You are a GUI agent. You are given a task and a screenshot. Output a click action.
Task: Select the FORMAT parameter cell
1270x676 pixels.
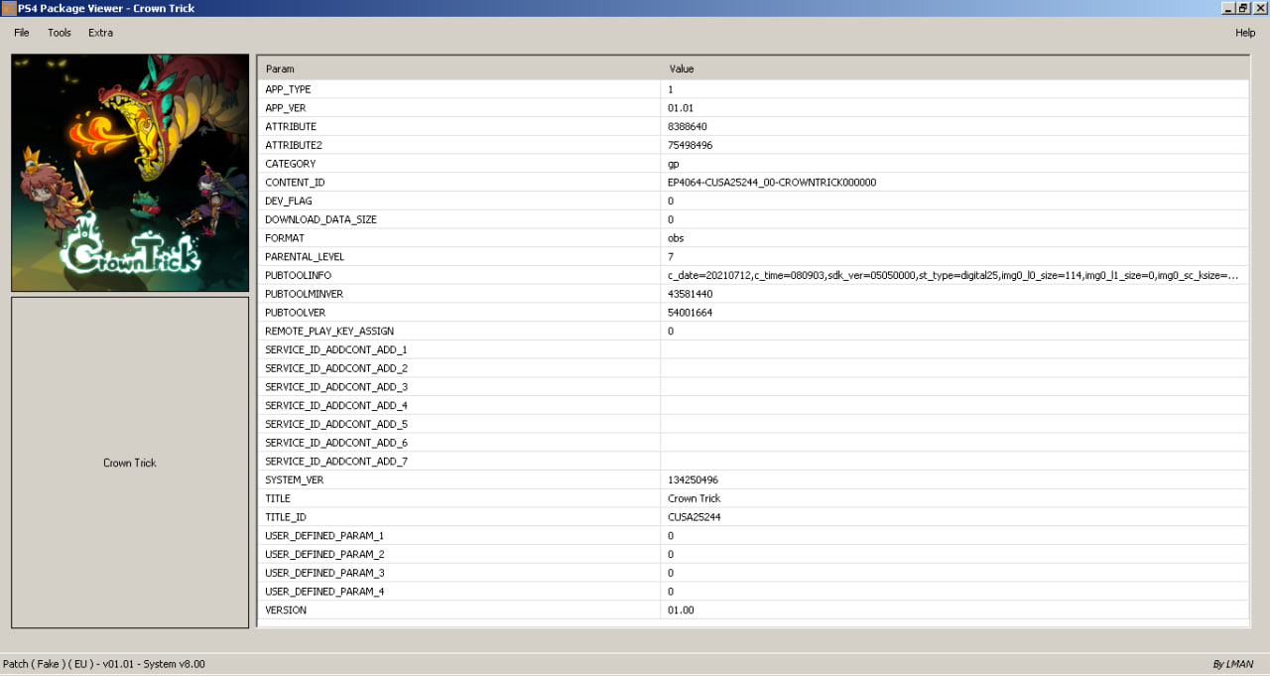click(x=458, y=238)
